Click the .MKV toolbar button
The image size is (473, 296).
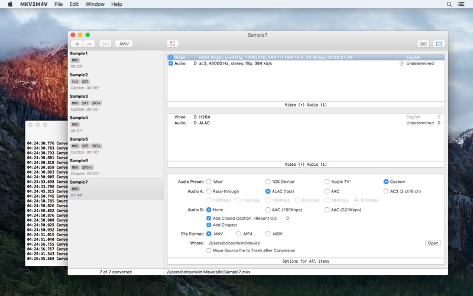pyautogui.click(x=124, y=44)
